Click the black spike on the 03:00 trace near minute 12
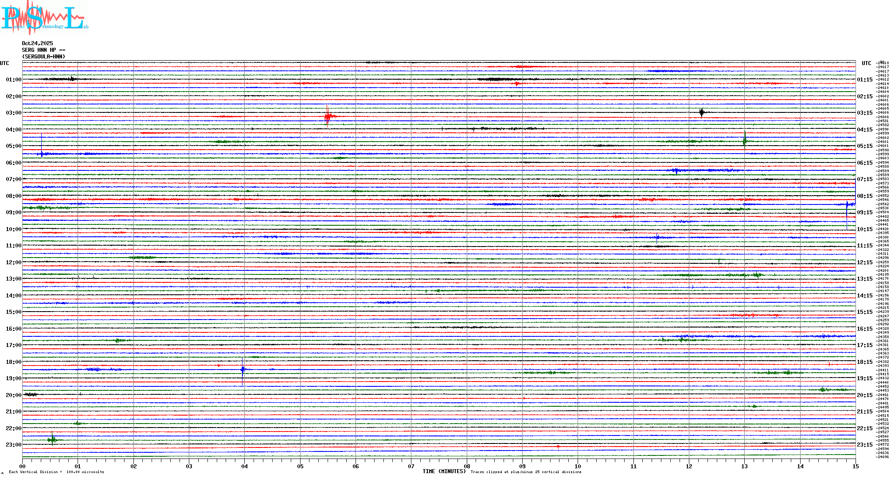Viewport: 891px width, 478px height. tap(701, 112)
